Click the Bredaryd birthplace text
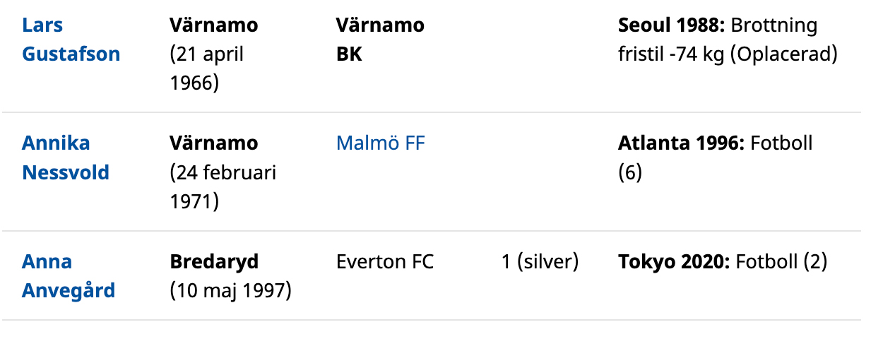This screenshot has height=339, width=883. coord(214,262)
